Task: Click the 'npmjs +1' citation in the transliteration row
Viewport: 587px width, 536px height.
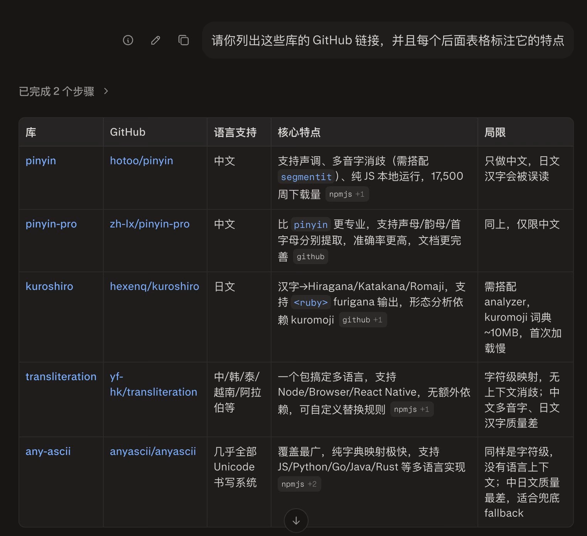Action: point(412,409)
